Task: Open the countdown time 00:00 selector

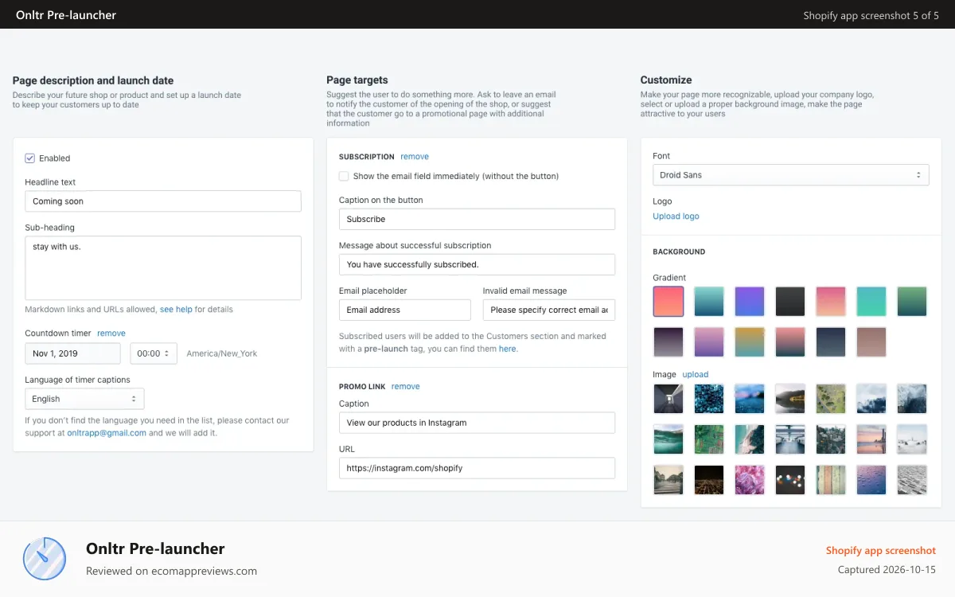Action: point(154,353)
